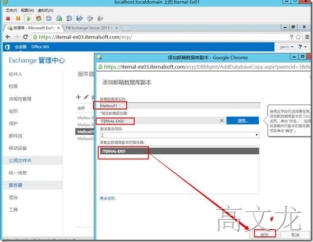Pause the virtual machine with the pause icon
Viewport: 313px width, 242px height.
(x=18, y=18)
